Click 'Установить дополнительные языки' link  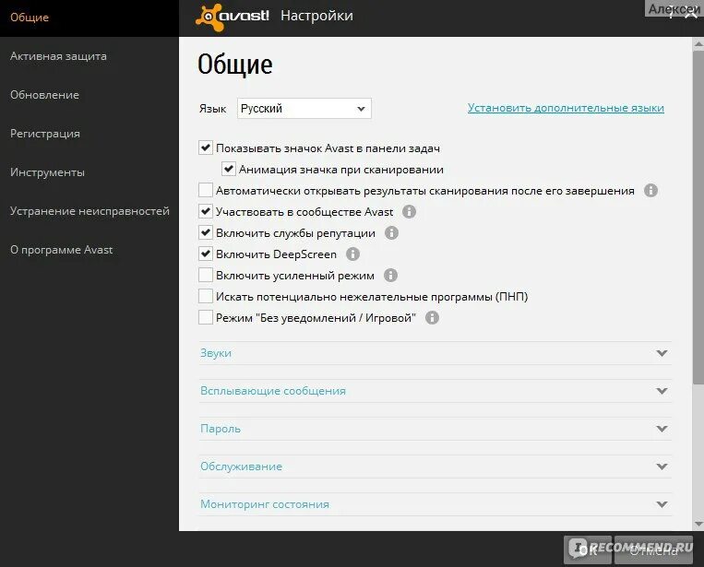pyautogui.click(x=566, y=108)
